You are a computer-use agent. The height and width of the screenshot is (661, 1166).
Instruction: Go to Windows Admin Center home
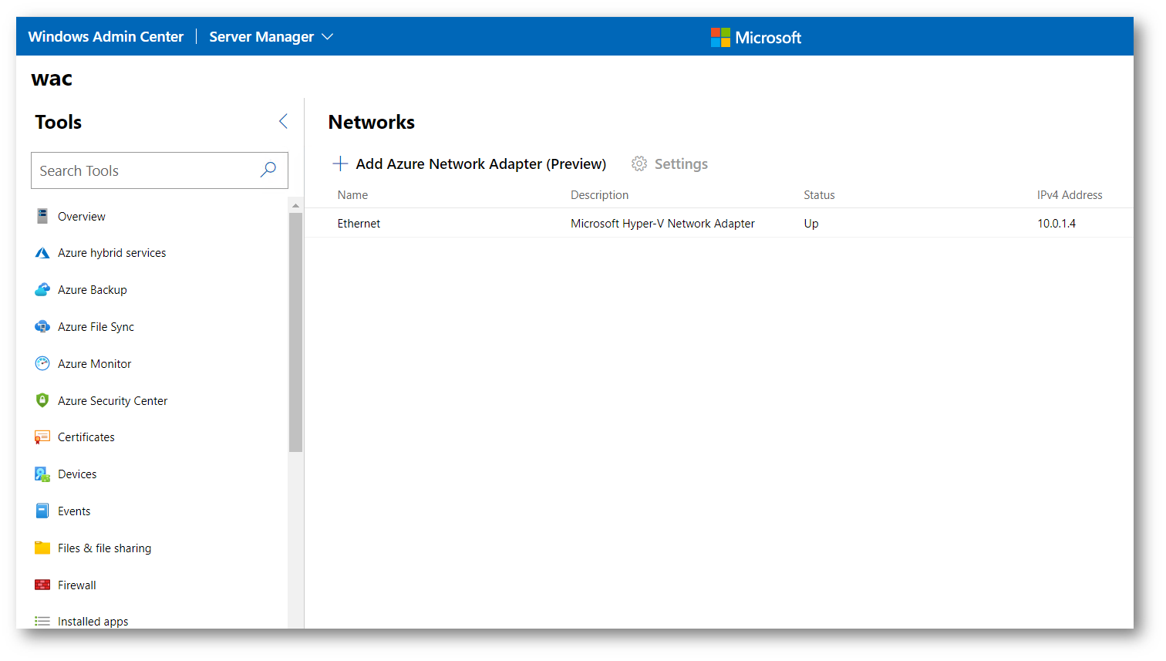[x=106, y=36]
